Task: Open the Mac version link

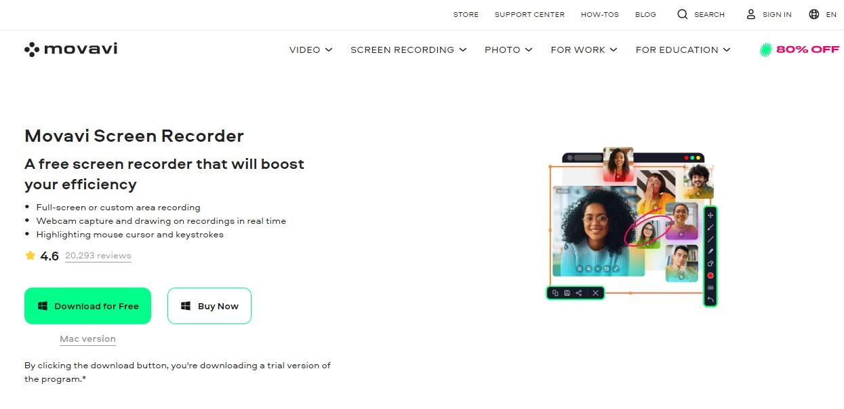Action: pyautogui.click(x=87, y=338)
